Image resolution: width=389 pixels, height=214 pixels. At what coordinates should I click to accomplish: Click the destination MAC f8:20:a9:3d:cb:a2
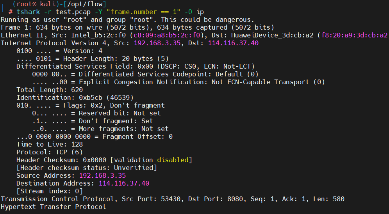point(355,35)
